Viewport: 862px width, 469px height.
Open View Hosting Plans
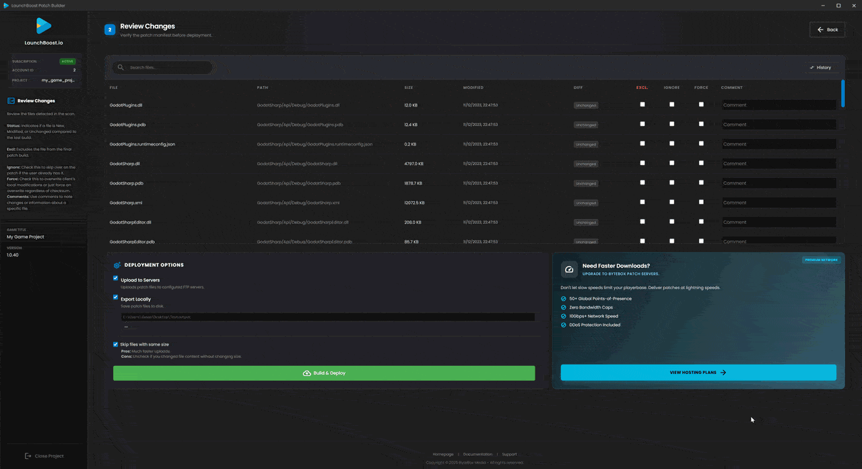point(698,372)
